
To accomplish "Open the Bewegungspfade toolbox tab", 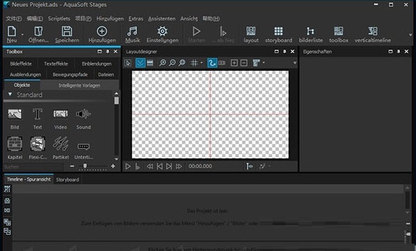I will (70, 74).
